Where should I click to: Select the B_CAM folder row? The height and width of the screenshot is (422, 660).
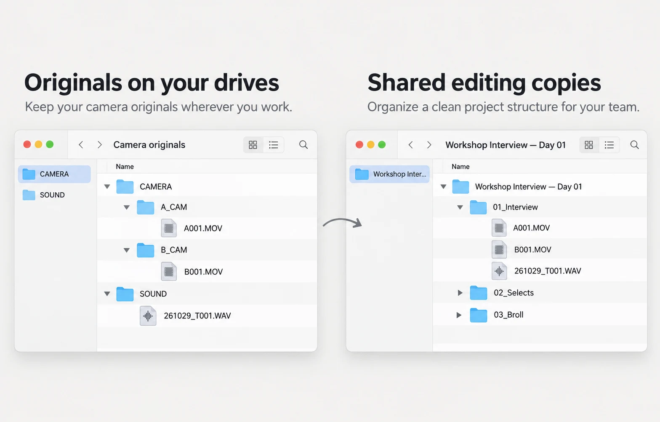[x=207, y=250]
